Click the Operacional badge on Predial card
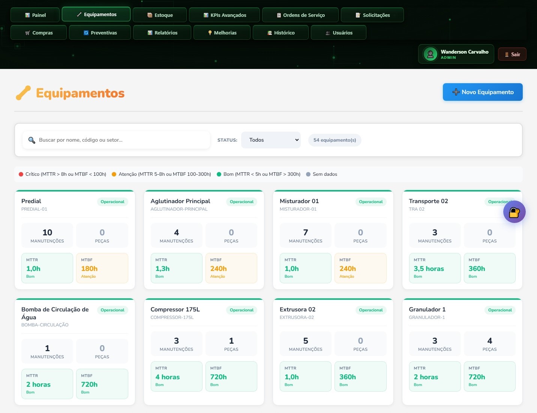 click(112, 202)
